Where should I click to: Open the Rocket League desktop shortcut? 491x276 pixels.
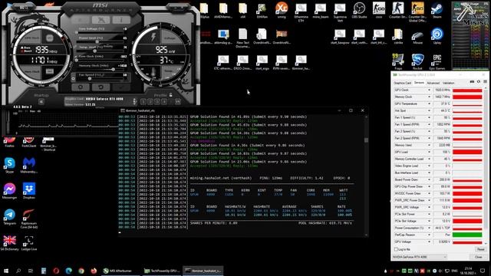coord(417,61)
